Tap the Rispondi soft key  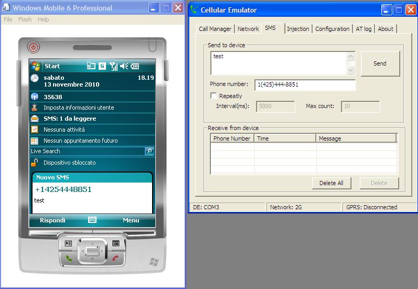[x=52, y=220]
